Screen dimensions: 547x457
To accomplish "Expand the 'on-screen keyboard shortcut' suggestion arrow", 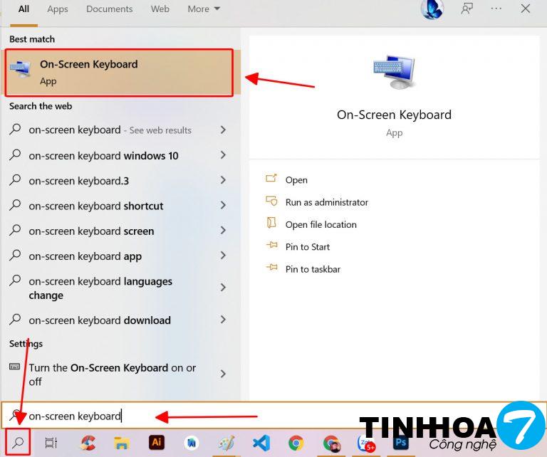I will [223, 206].
